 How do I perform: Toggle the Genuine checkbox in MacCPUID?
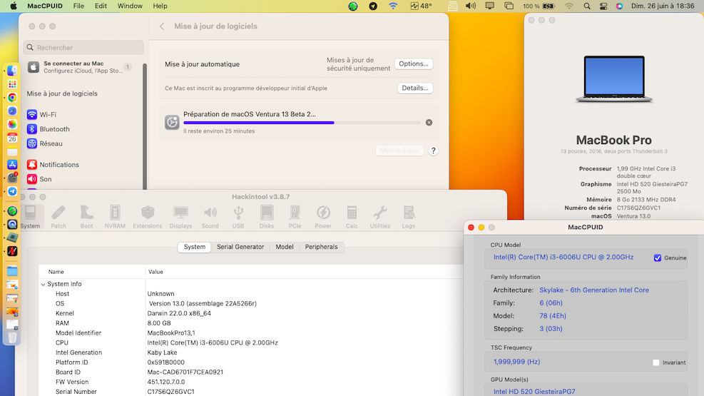point(658,258)
